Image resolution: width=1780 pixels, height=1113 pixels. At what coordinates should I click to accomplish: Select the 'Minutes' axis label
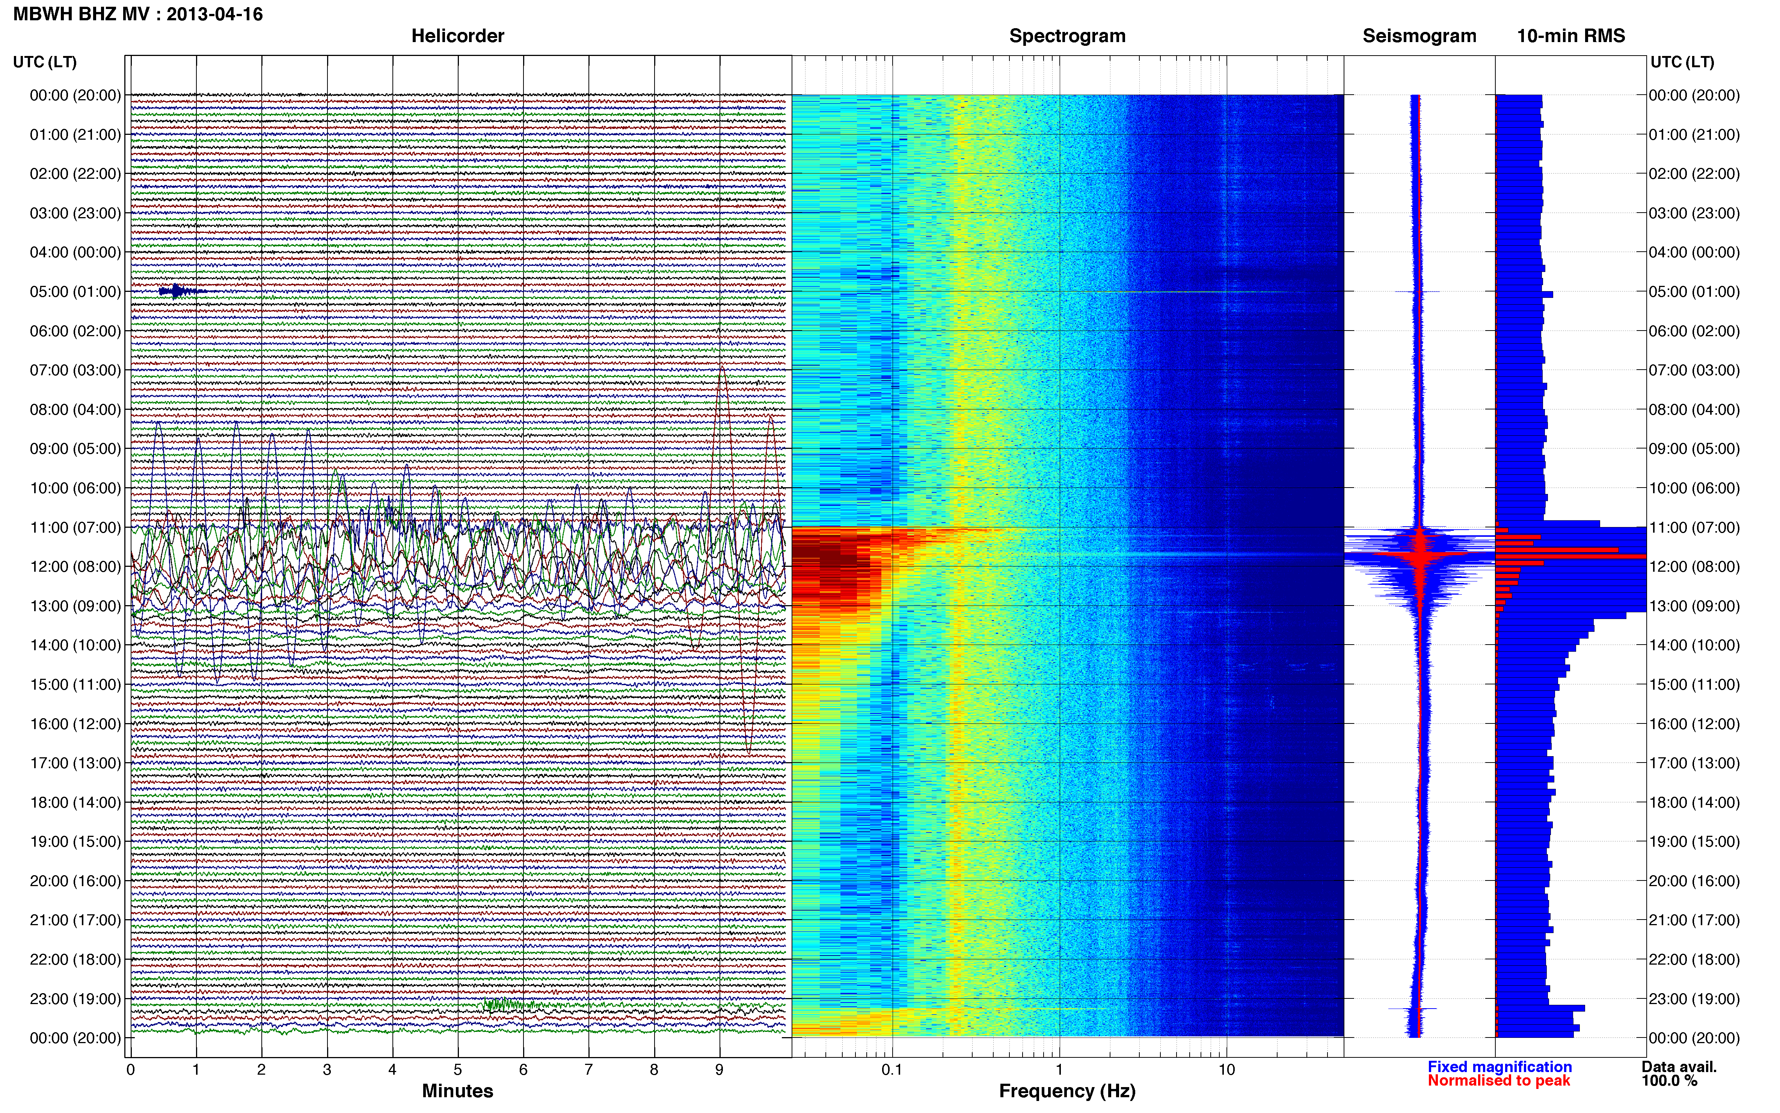tap(457, 1090)
